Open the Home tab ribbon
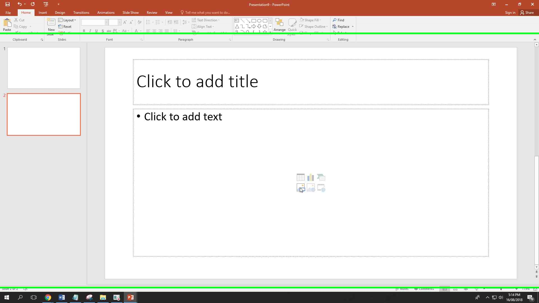This screenshot has width=539, height=303. point(26,12)
